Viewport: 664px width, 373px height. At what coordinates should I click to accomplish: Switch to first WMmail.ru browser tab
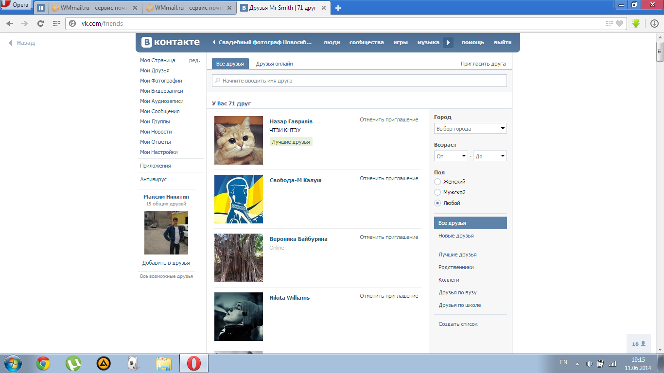tap(95, 8)
